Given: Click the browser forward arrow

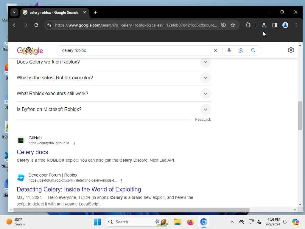Looking at the screenshot, I should pos(26,25).
